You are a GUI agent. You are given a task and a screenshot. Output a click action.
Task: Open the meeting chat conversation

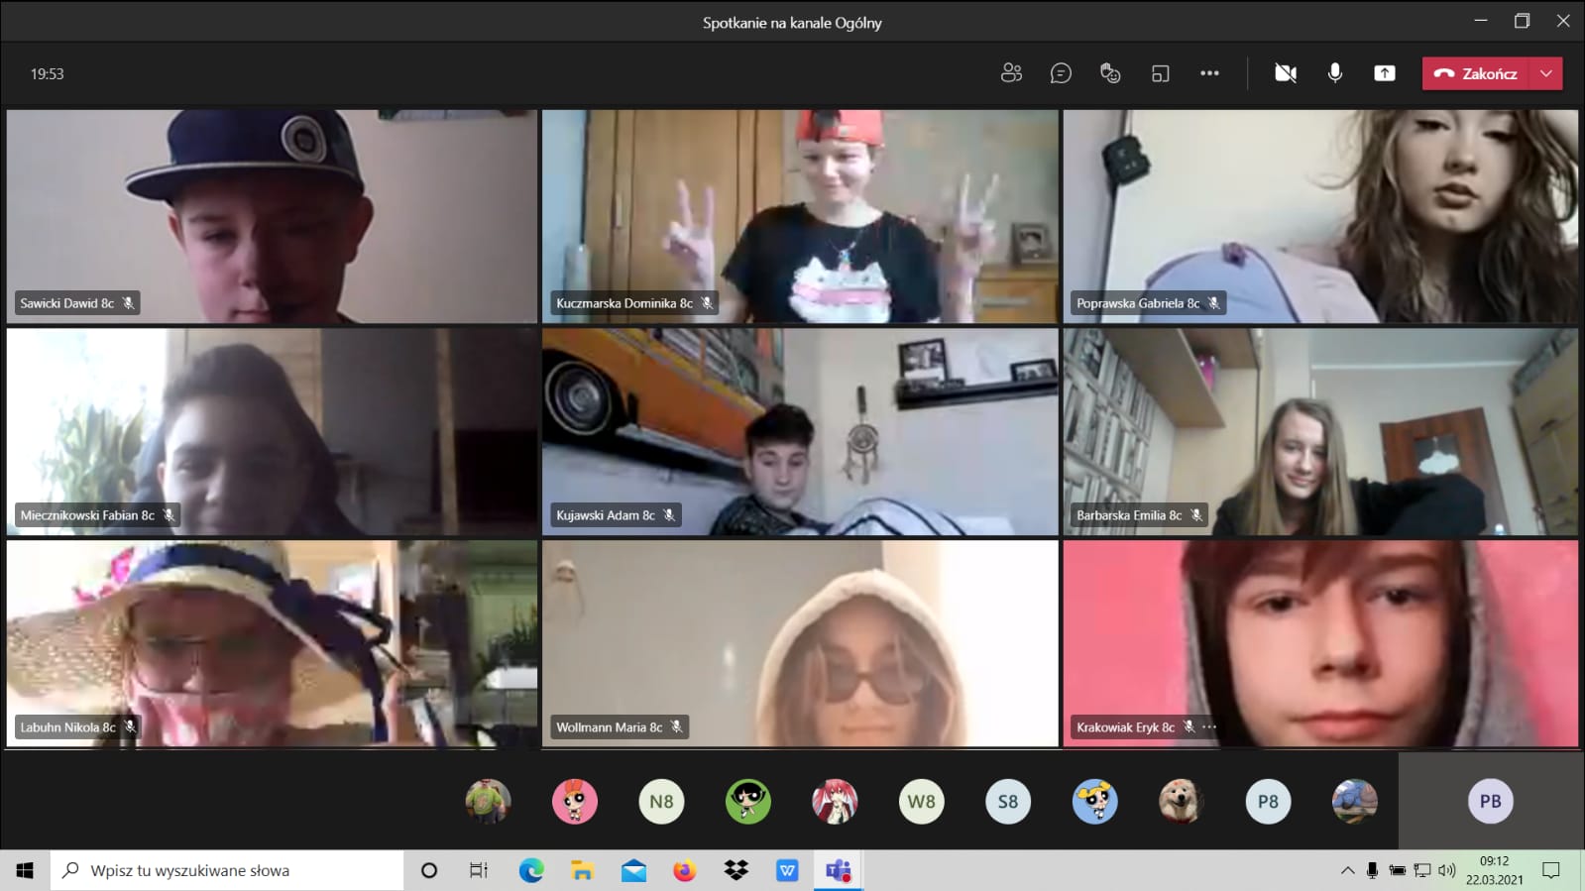(1061, 73)
